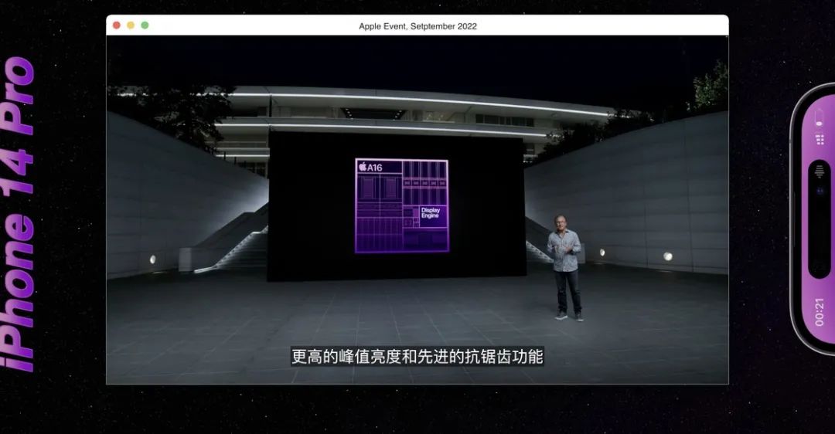This screenshot has height=434, width=835.
Task: Click the audio waveform icon in Dynamic Island
Action: tap(820, 171)
